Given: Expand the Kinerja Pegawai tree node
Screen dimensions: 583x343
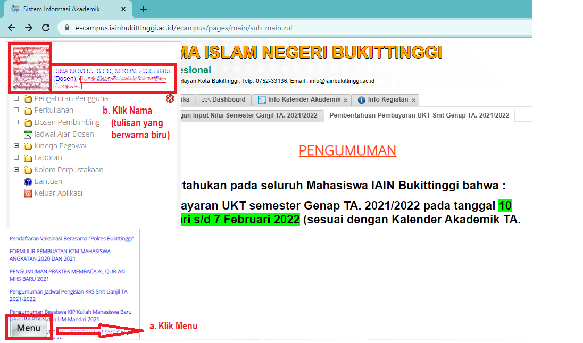Looking at the screenshot, I should coord(16,146).
